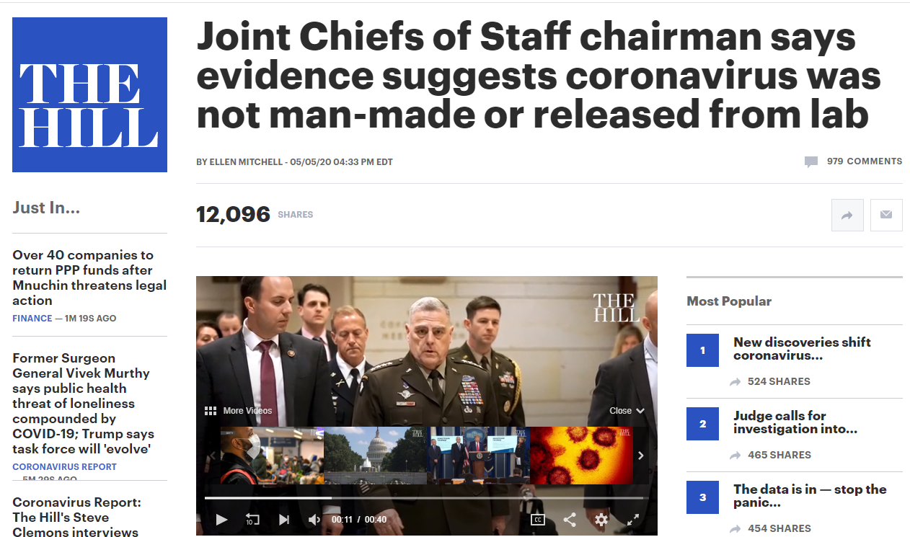
Task: Open the 'Over 40 companies to return PPP funds' article
Action: click(89, 278)
